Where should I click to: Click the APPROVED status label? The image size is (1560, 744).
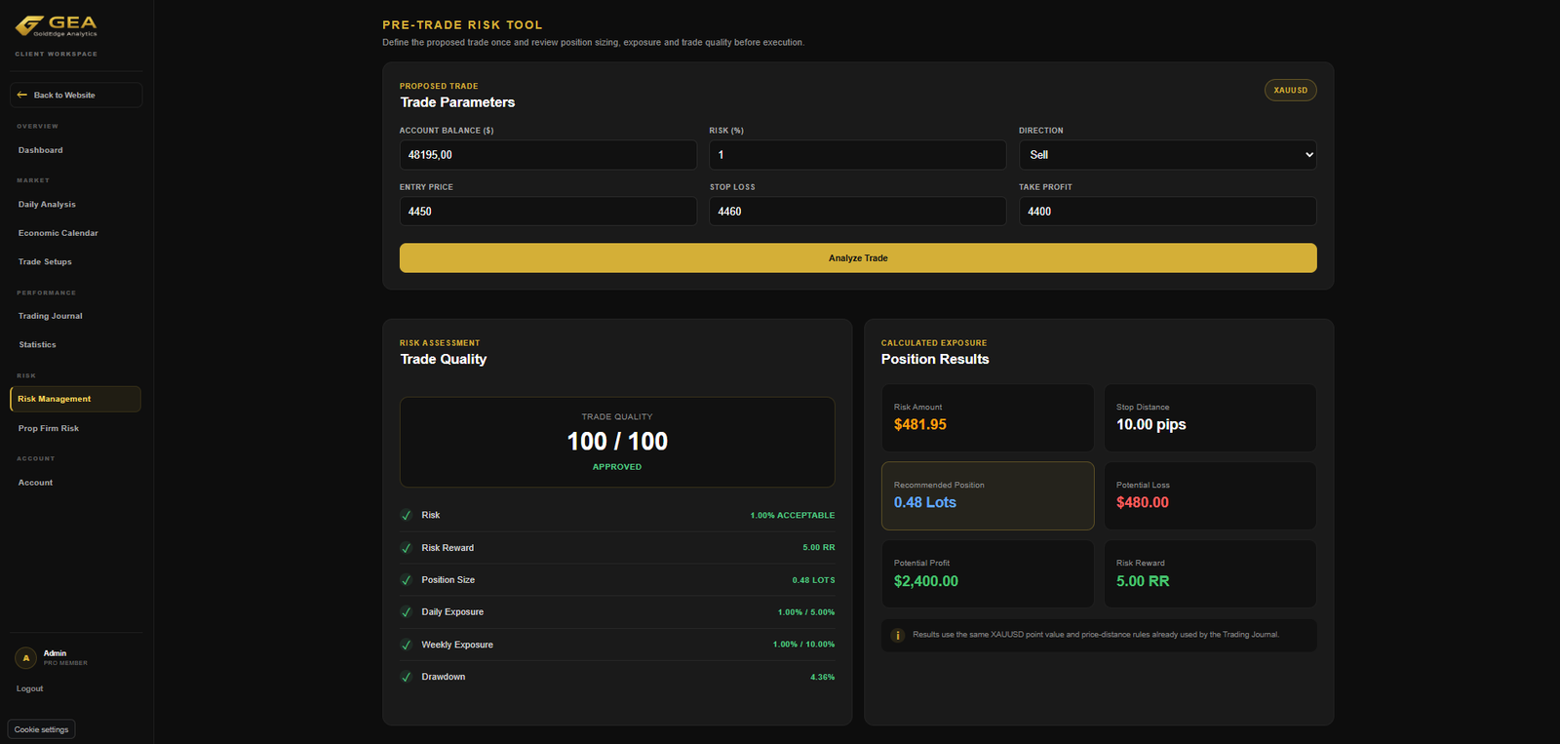point(617,467)
